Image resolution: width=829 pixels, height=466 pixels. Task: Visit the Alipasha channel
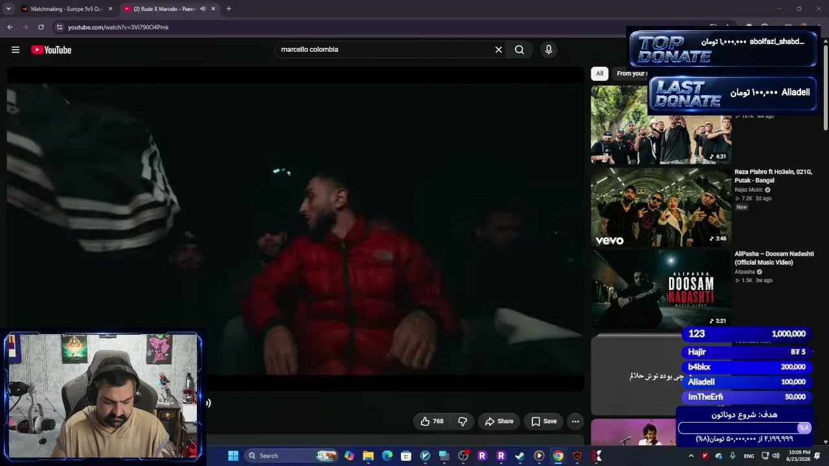click(x=744, y=272)
